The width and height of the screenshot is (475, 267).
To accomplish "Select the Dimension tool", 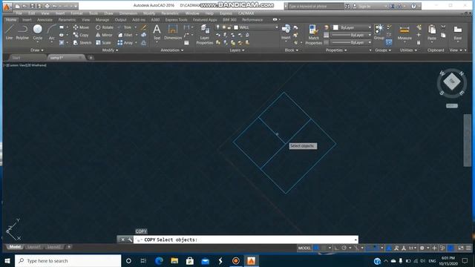I will point(173,32).
